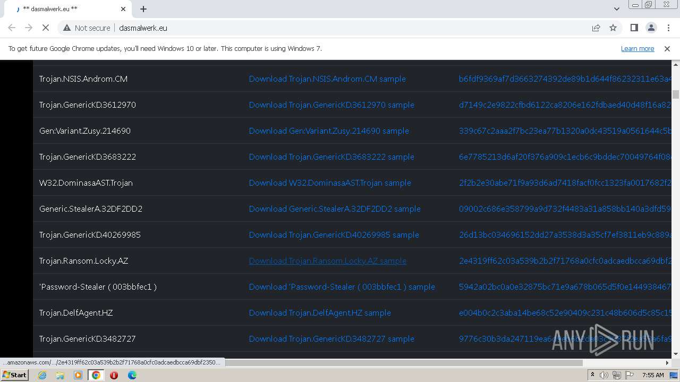Open the network tray icon
The width and height of the screenshot is (680, 382).
point(617,375)
